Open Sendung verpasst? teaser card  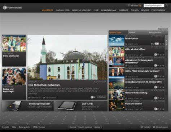(28, 106)
